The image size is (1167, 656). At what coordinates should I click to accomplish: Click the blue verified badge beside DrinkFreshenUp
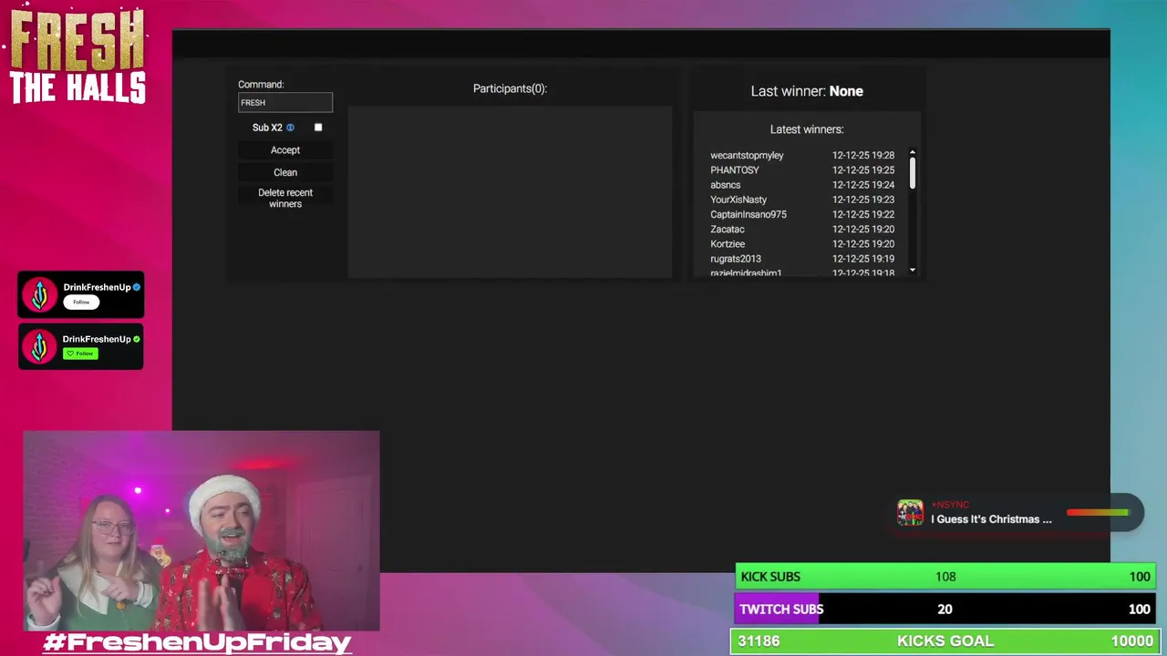[137, 287]
